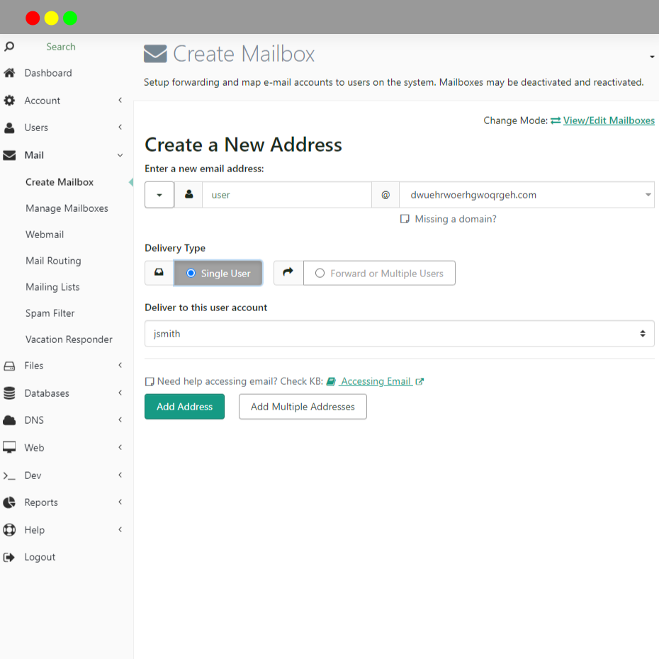Image resolution: width=659 pixels, height=659 pixels.
Task: Open the Spam Filter menu item
Action: point(50,313)
